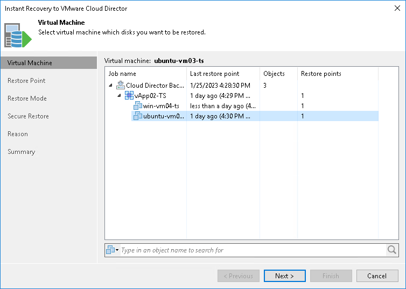The height and width of the screenshot is (289, 406).
Task: Click the Next button
Action: pyautogui.click(x=284, y=276)
